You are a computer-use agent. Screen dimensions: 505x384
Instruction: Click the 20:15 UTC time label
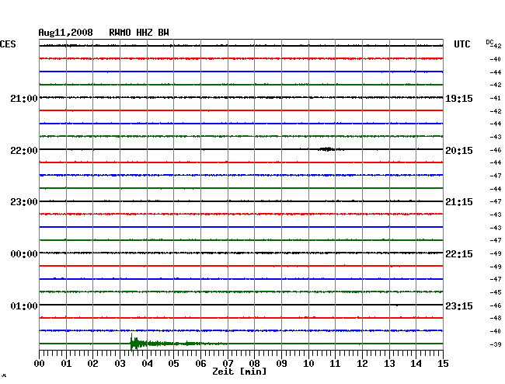coord(459,151)
